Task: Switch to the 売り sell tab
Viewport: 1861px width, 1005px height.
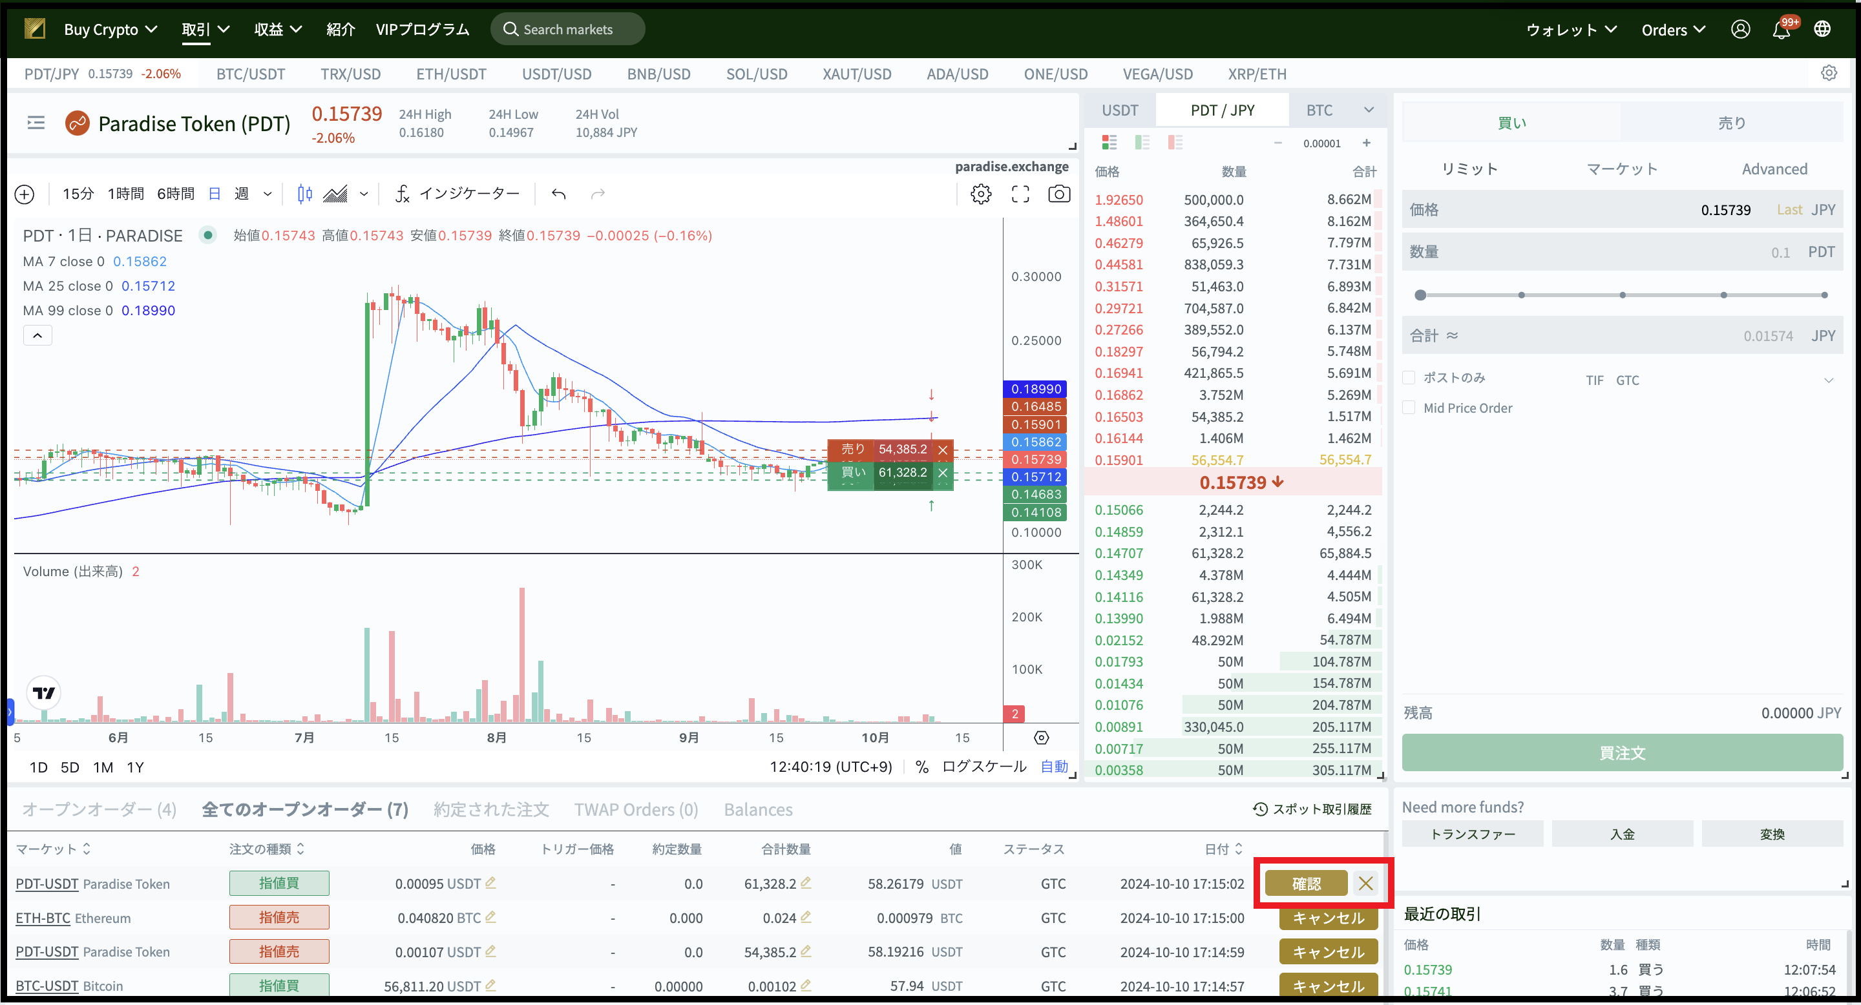Action: click(1731, 123)
